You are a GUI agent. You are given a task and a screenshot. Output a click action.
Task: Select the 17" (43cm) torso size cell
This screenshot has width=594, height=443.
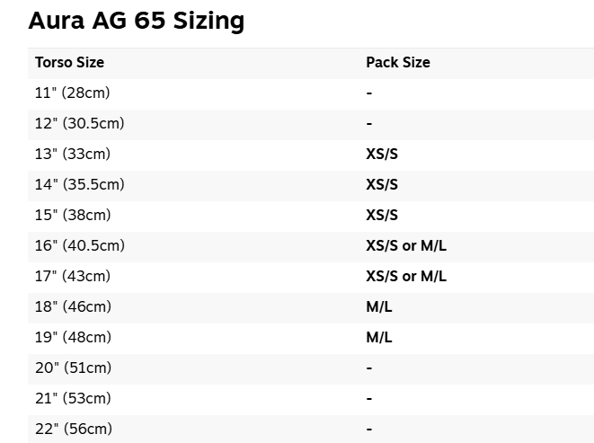click(x=73, y=276)
